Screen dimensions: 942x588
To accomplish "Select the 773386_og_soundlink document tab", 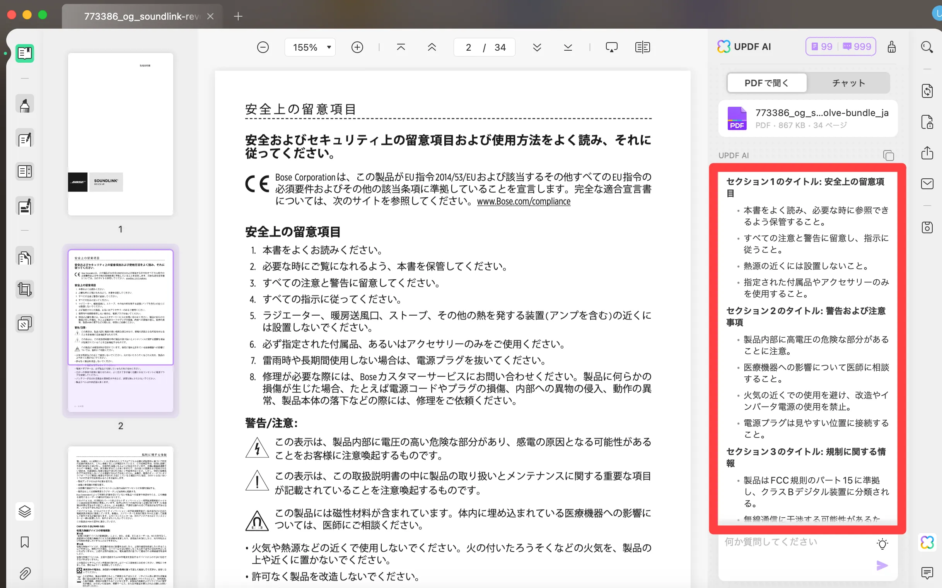I will click(142, 16).
